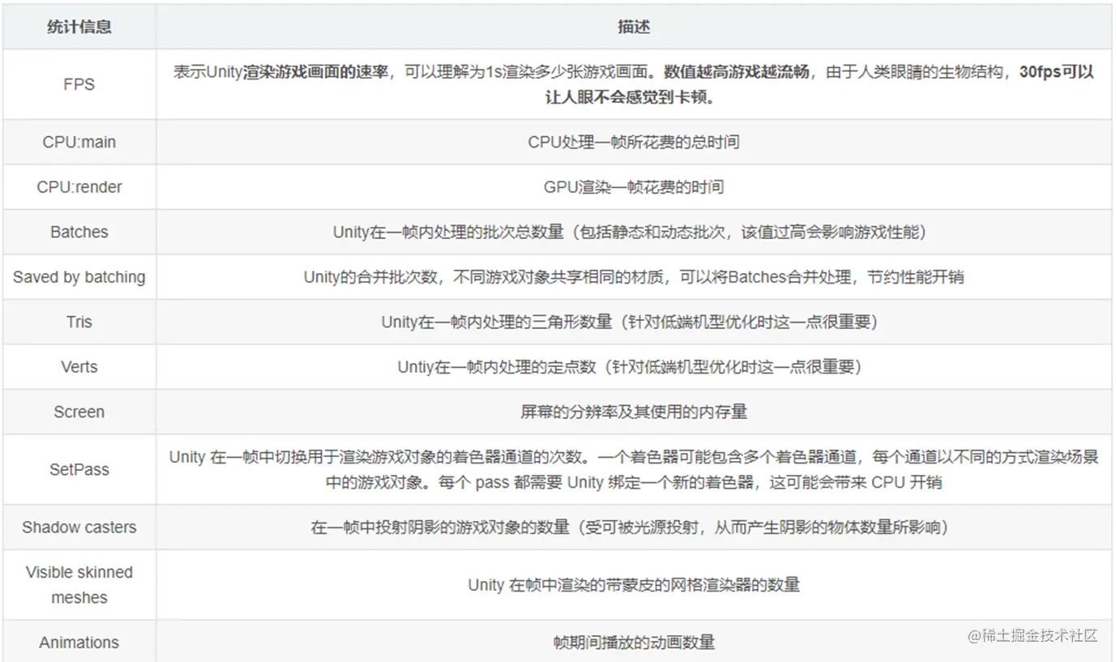Click the FPS description starting 表示Unity渲染游戏画面的速率
The height and width of the screenshot is (662, 1116).
pos(634,84)
